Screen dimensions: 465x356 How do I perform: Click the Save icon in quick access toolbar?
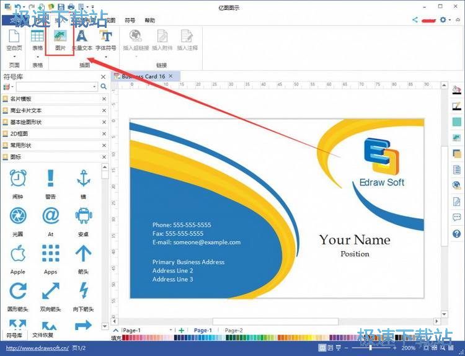(x=60, y=7)
